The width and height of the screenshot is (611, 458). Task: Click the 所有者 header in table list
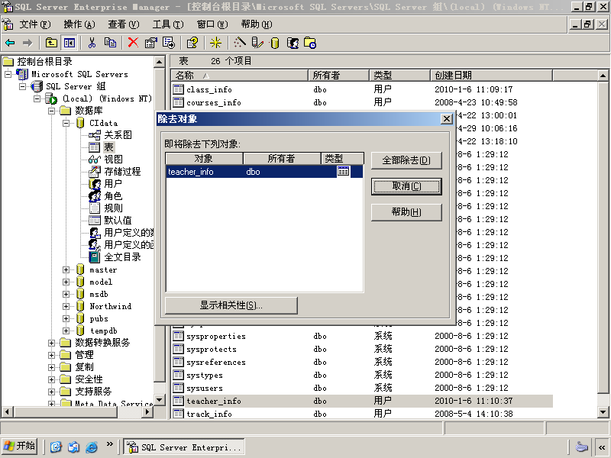[338, 75]
